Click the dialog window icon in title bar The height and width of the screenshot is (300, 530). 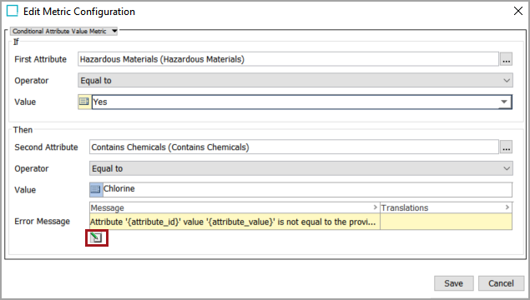(13, 11)
